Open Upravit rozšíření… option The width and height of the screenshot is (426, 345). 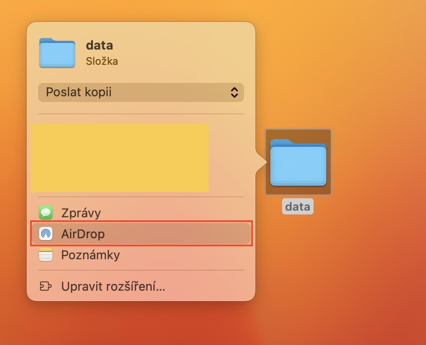[113, 287]
